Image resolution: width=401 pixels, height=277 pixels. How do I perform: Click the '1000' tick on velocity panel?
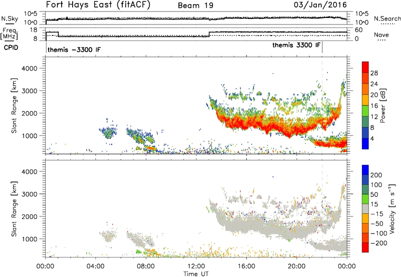tap(30, 239)
